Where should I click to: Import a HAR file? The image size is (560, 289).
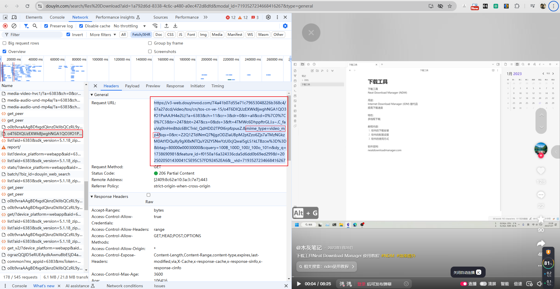click(167, 26)
